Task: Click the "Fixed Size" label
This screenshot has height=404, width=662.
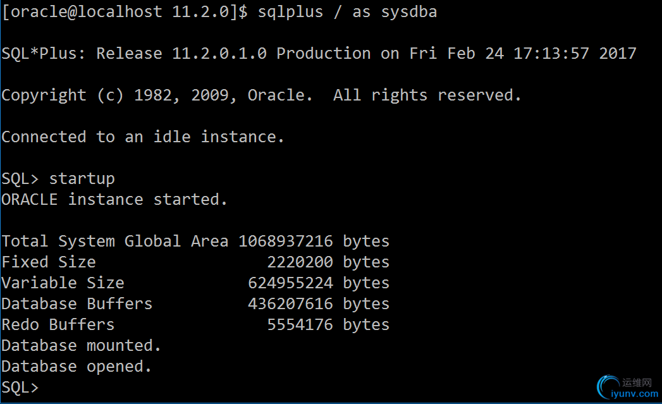Action: [49, 262]
